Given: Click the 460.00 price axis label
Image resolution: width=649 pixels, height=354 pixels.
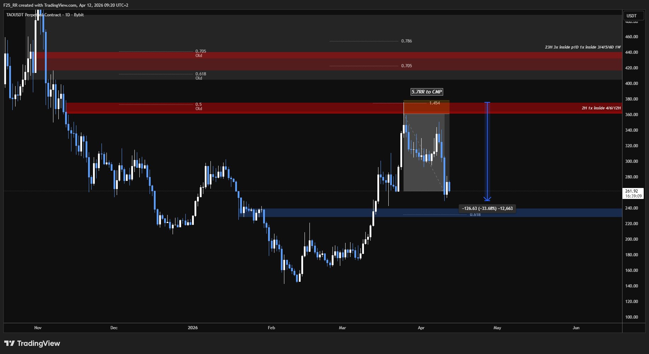Looking at the screenshot, I should pos(631,37).
